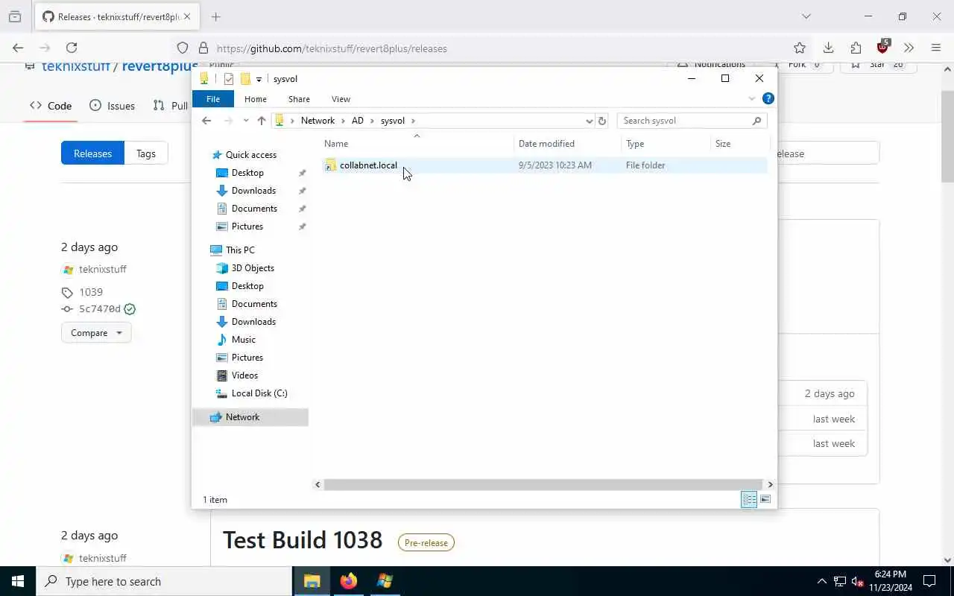This screenshot has width=954, height=596.
Task: Click tag 1039 link
Action: (x=91, y=292)
